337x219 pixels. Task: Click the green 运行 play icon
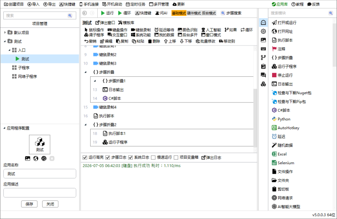(103, 13)
